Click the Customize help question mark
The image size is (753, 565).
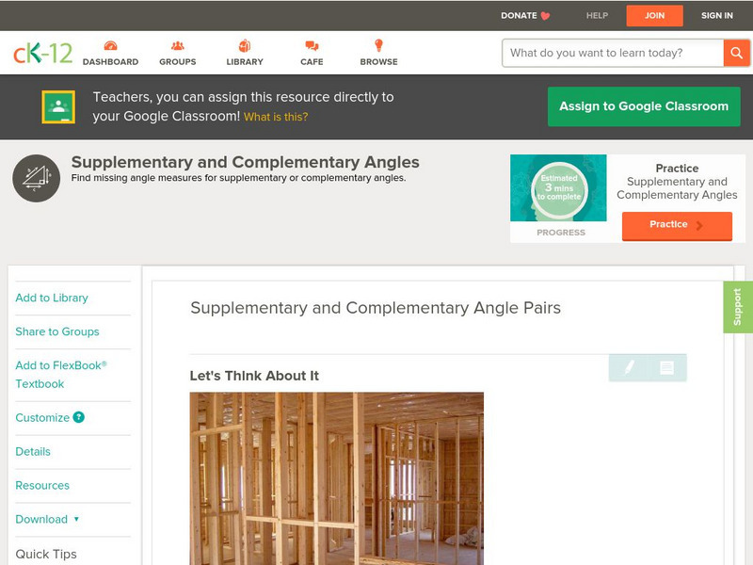79,417
